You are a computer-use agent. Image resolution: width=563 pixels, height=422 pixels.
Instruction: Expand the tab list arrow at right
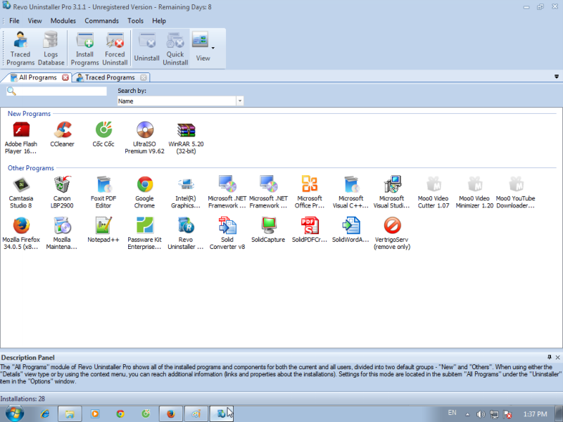click(x=557, y=77)
